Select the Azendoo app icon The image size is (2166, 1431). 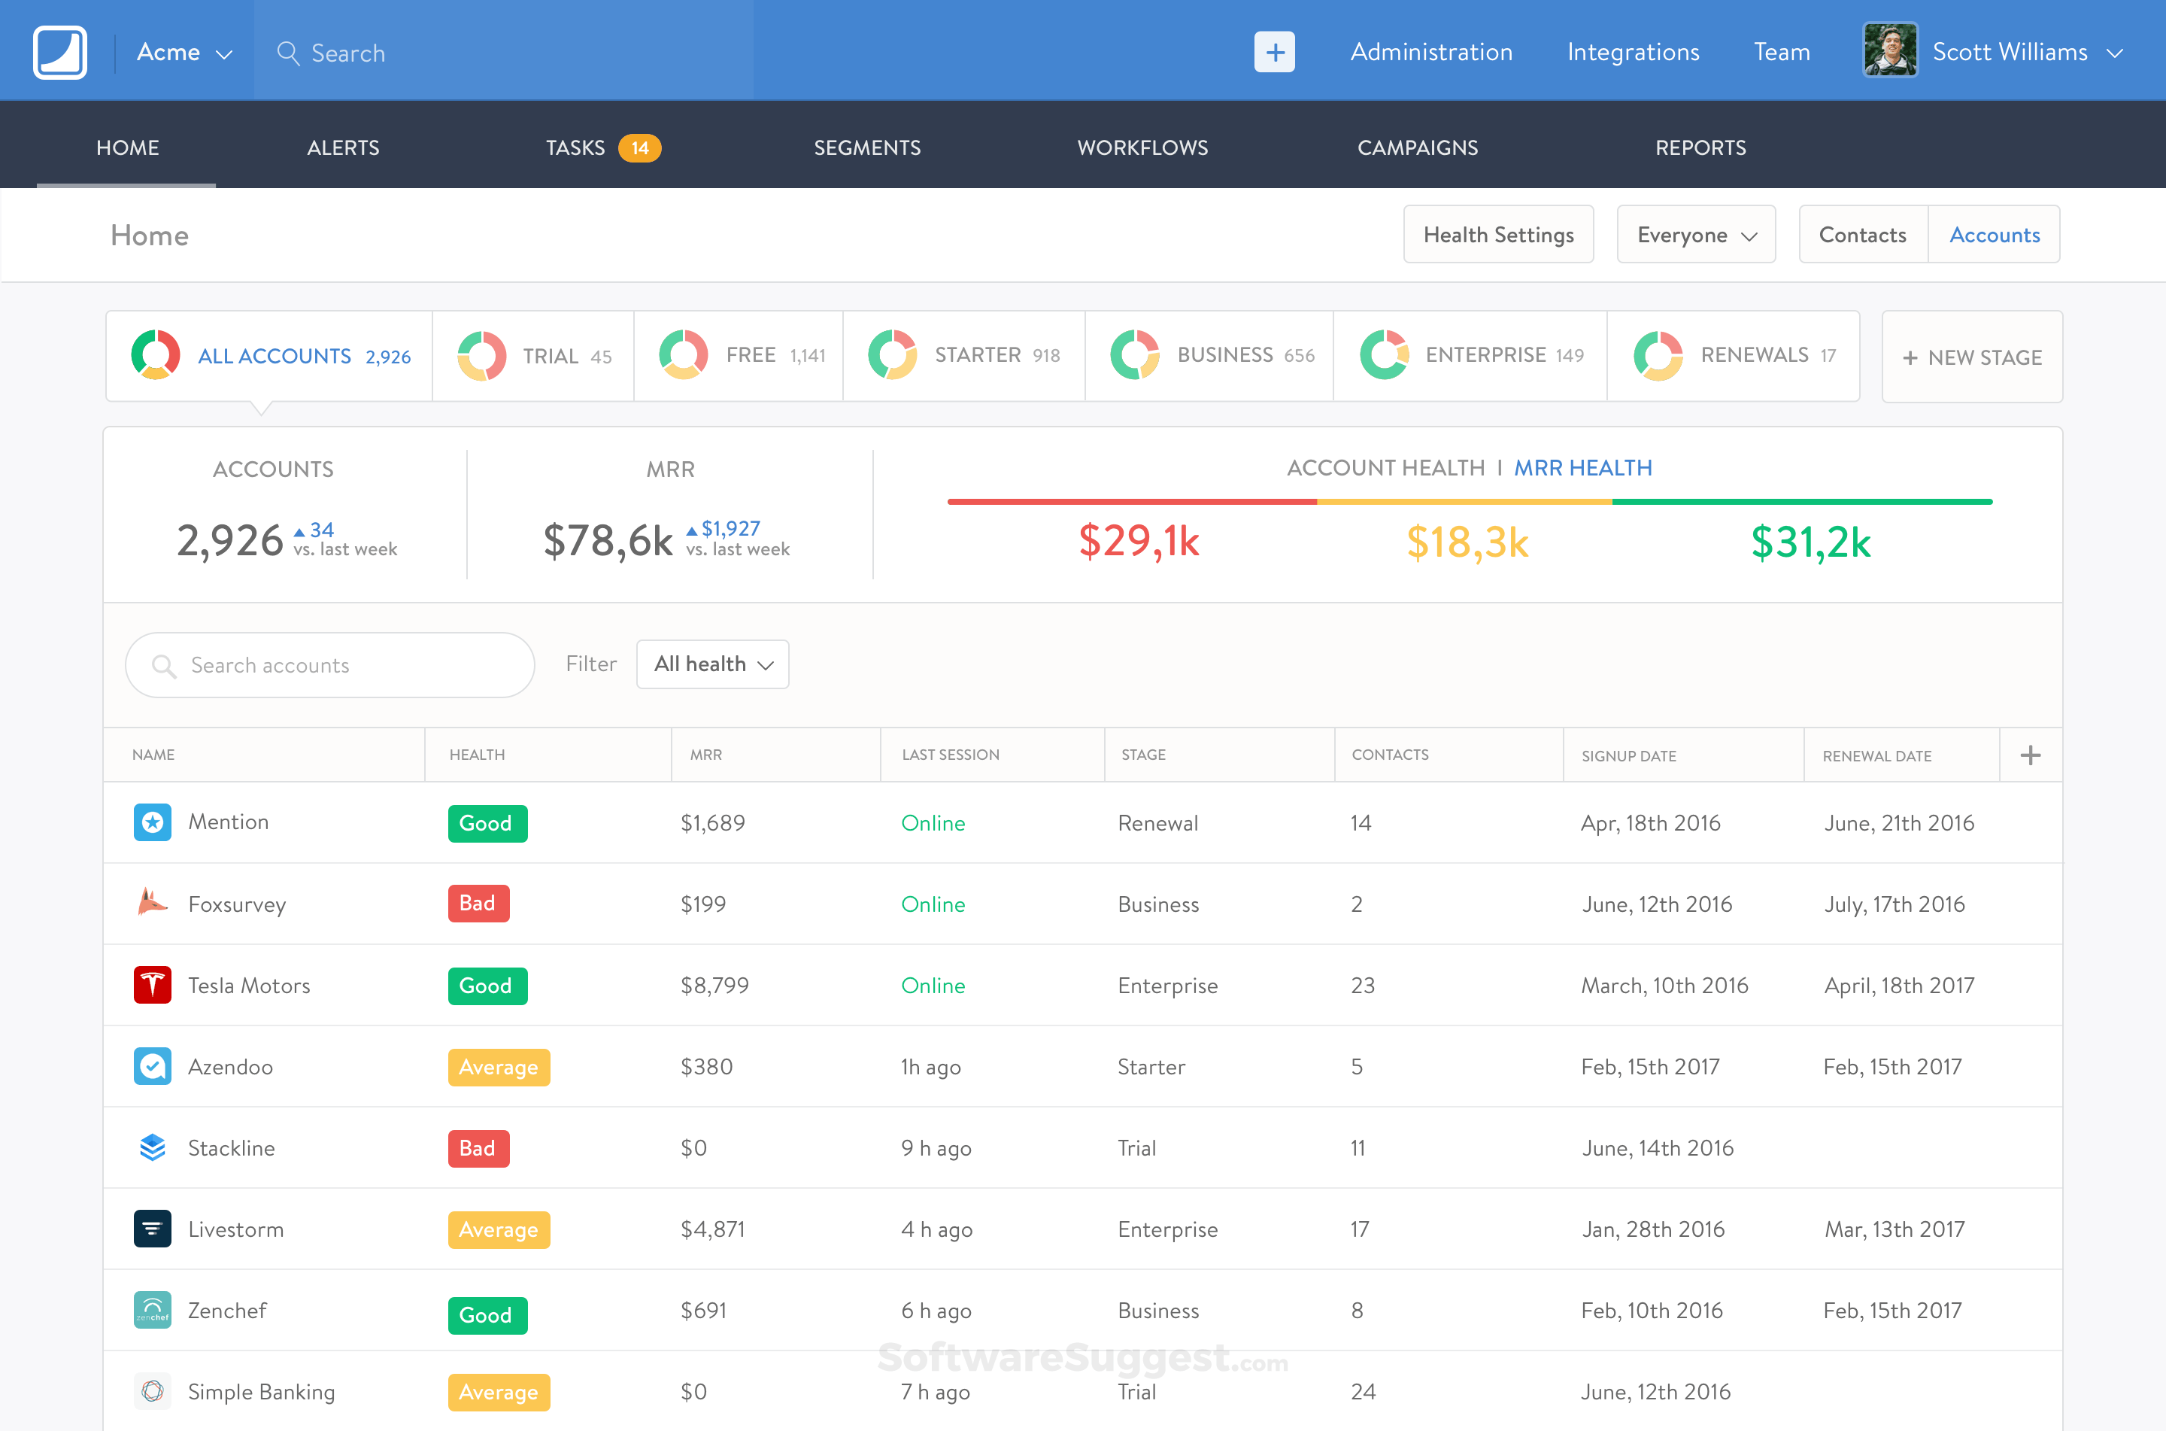tap(153, 1066)
